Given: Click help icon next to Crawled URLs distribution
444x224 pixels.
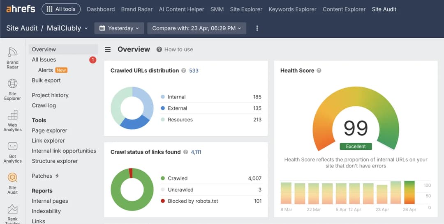Looking at the screenshot, I should click(184, 71).
